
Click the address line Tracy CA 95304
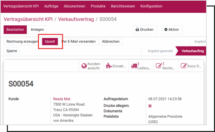pyautogui.click(x=66, y=110)
